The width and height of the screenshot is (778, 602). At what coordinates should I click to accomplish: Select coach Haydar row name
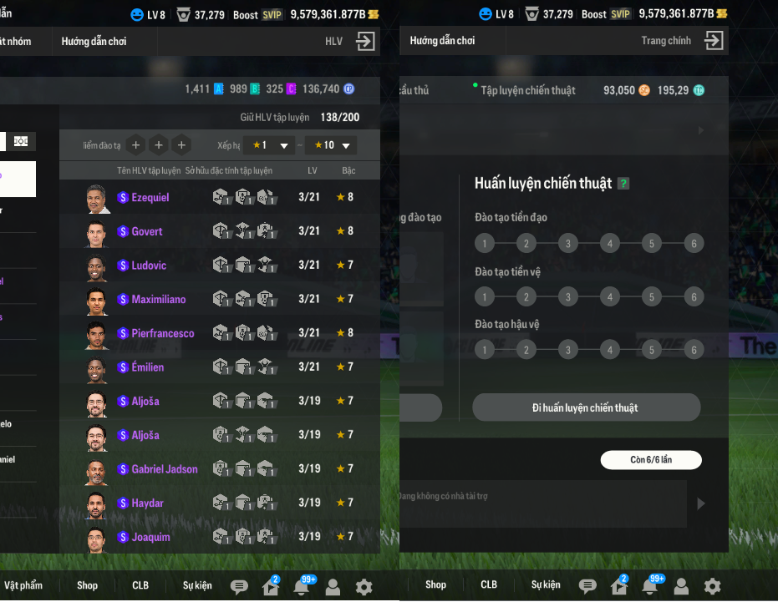click(x=147, y=503)
